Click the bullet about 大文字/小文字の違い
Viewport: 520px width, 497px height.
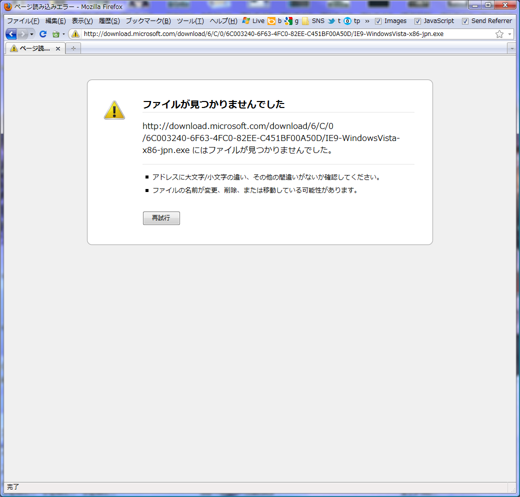pos(266,177)
